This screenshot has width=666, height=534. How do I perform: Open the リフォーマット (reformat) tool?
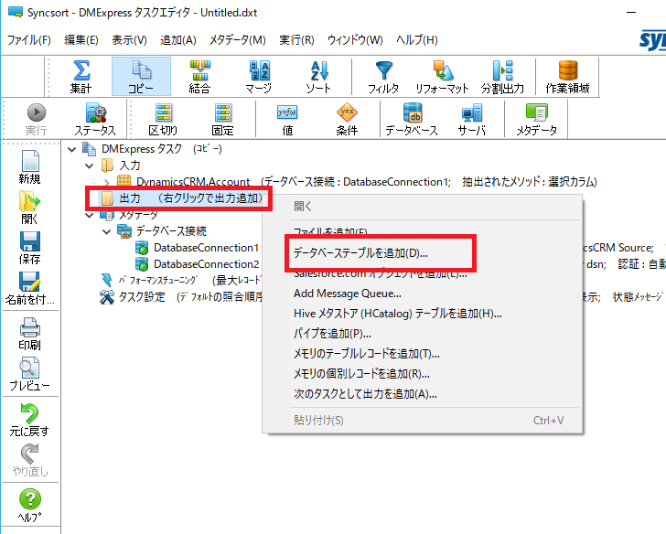click(x=442, y=77)
